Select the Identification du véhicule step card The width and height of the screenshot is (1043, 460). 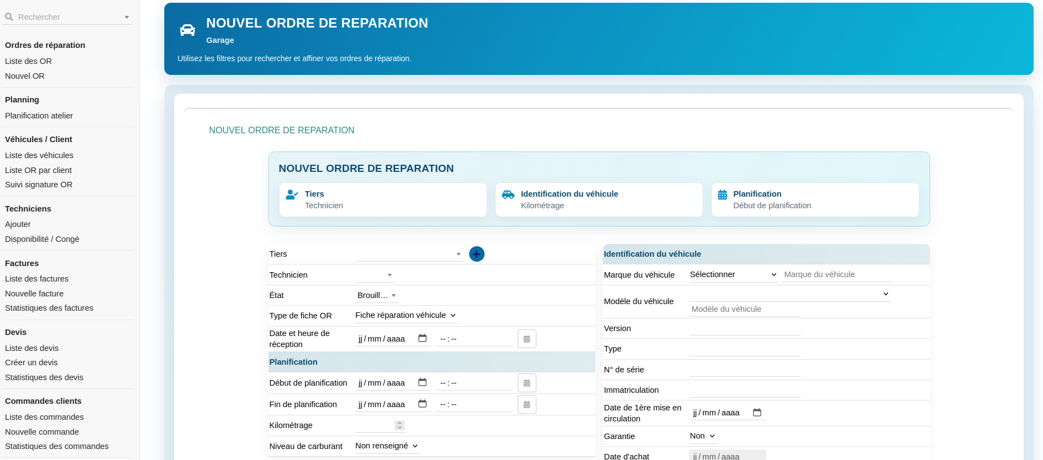click(x=599, y=199)
